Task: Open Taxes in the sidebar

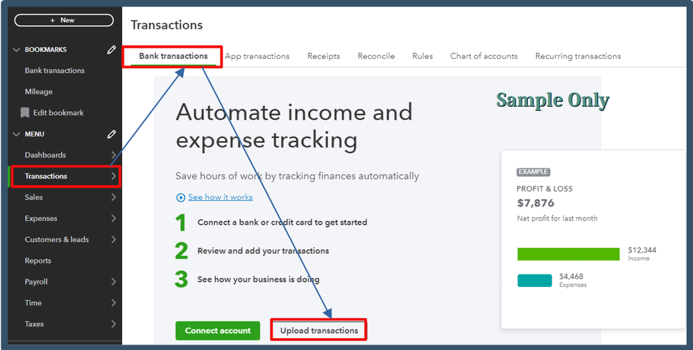Action: click(34, 324)
